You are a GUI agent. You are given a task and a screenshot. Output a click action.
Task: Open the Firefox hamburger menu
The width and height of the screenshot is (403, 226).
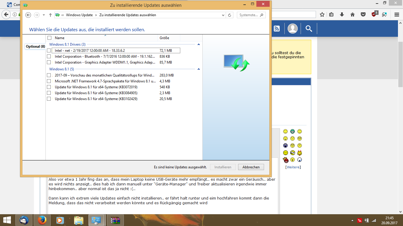click(x=397, y=14)
